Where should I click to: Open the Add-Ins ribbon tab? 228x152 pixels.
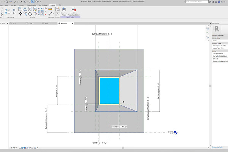coord(22,5)
